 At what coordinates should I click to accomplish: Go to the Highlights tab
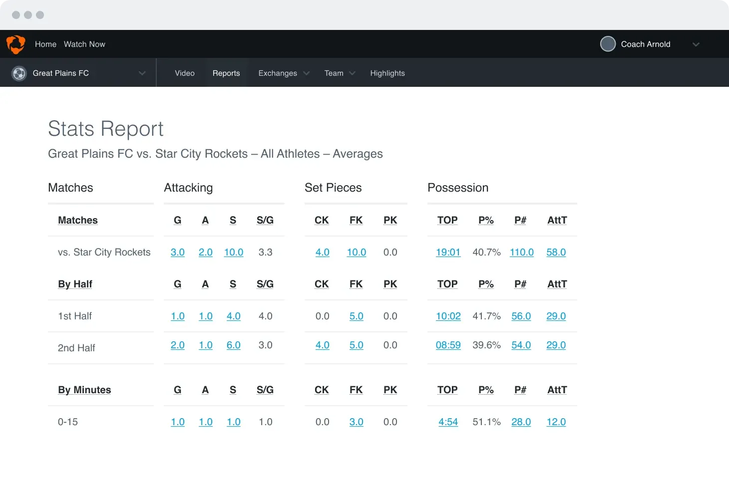click(x=387, y=73)
